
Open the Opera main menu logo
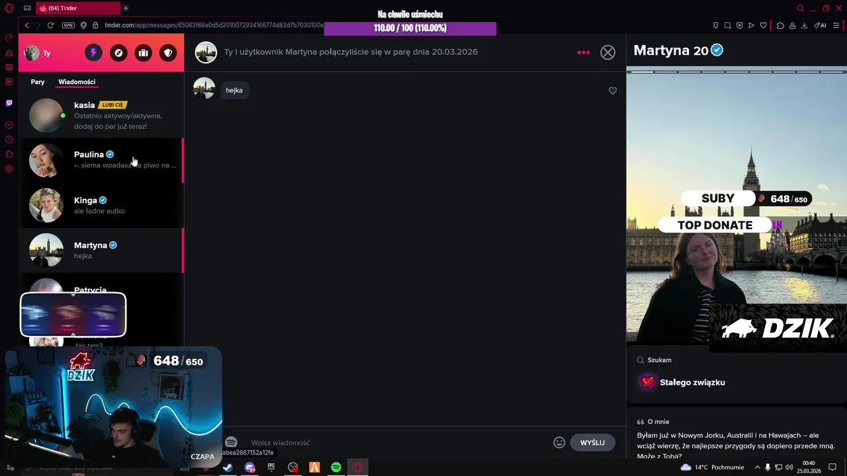coord(9,8)
